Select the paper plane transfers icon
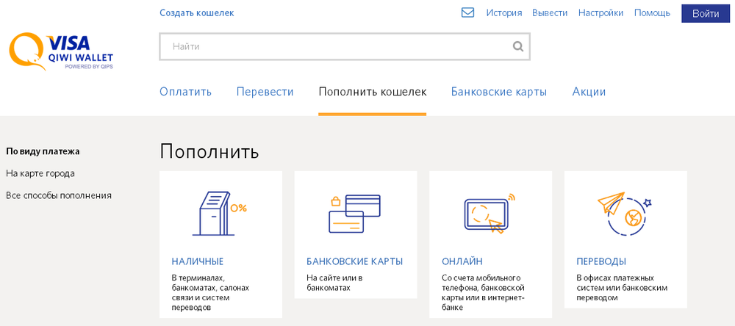 click(x=625, y=213)
